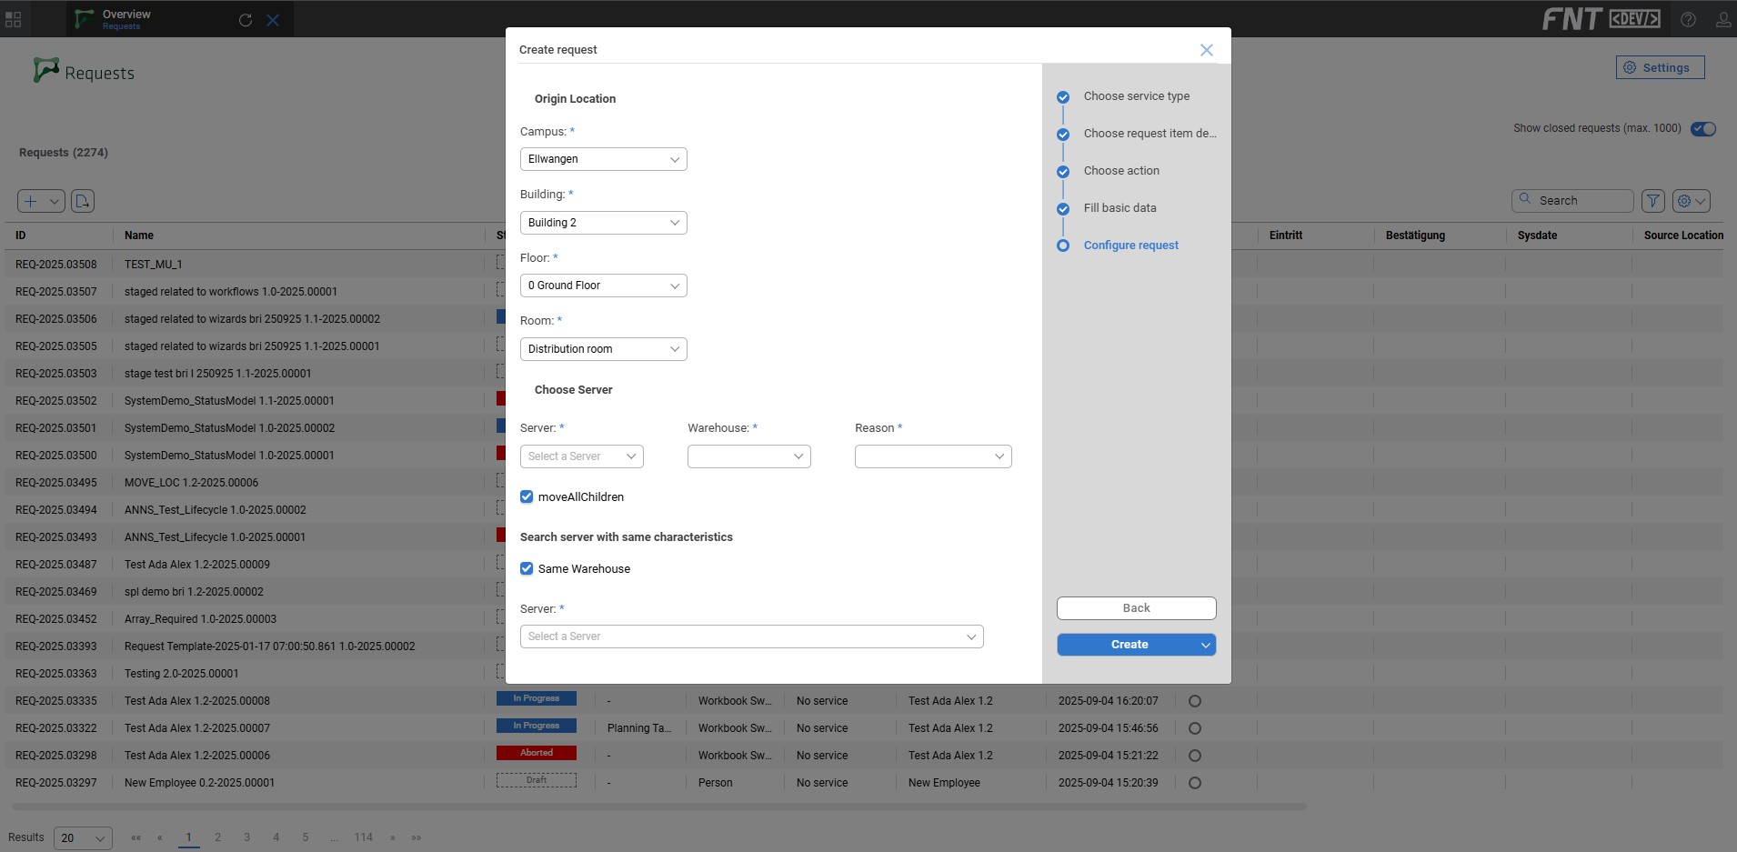The width and height of the screenshot is (1737, 852).
Task: Click the Back button
Action: click(x=1136, y=608)
